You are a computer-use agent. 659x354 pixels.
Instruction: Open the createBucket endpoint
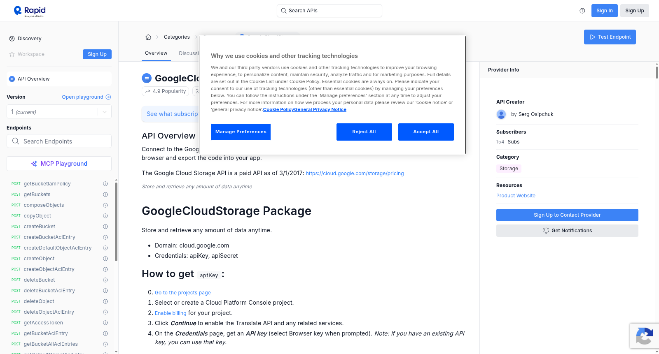(40, 227)
